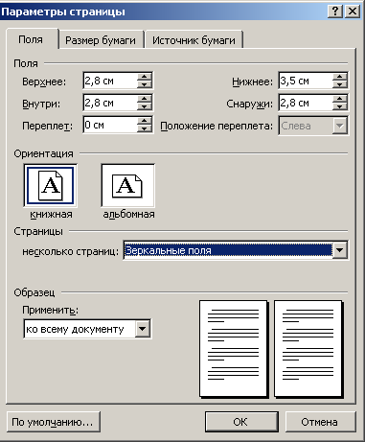Increase the Внутри margin value
The width and height of the screenshot is (365, 442).
coord(144,99)
